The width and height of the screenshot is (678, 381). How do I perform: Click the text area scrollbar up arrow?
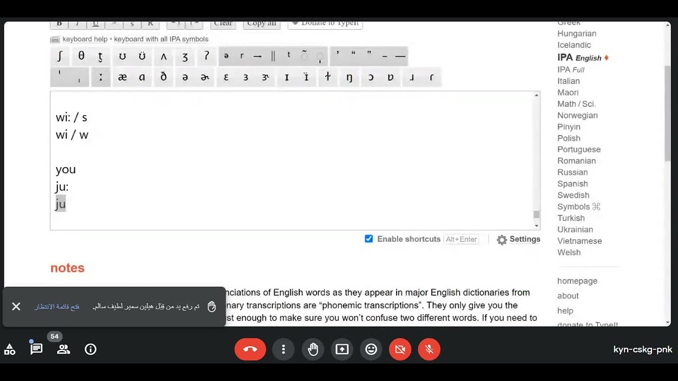point(537,95)
